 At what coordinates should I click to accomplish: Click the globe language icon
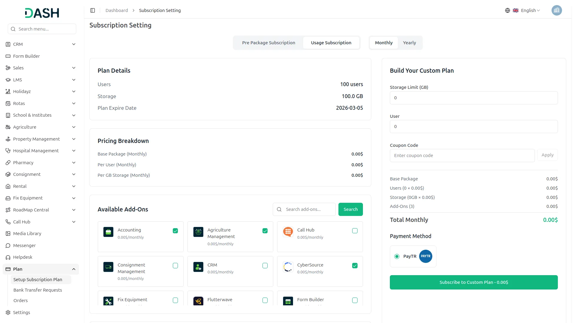(x=507, y=10)
